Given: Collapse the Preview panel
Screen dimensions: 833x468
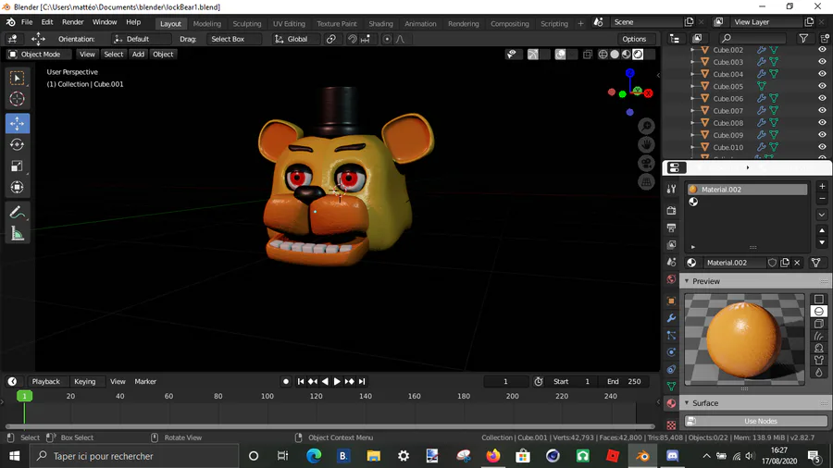Looking at the screenshot, I should point(687,281).
